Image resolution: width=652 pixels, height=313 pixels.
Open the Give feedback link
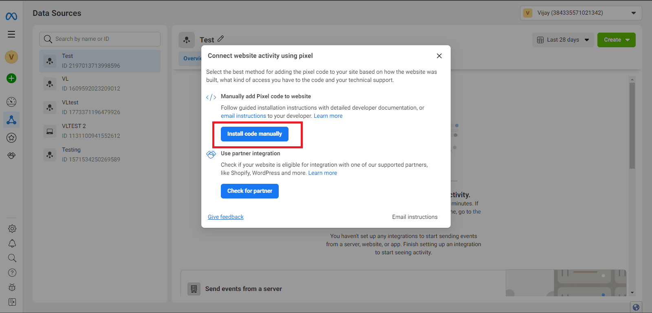point(226,217)
